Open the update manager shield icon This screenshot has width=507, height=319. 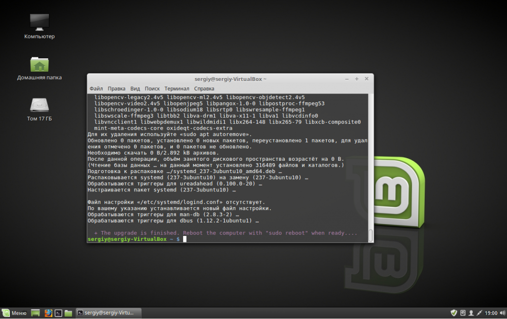coord(454,313)
